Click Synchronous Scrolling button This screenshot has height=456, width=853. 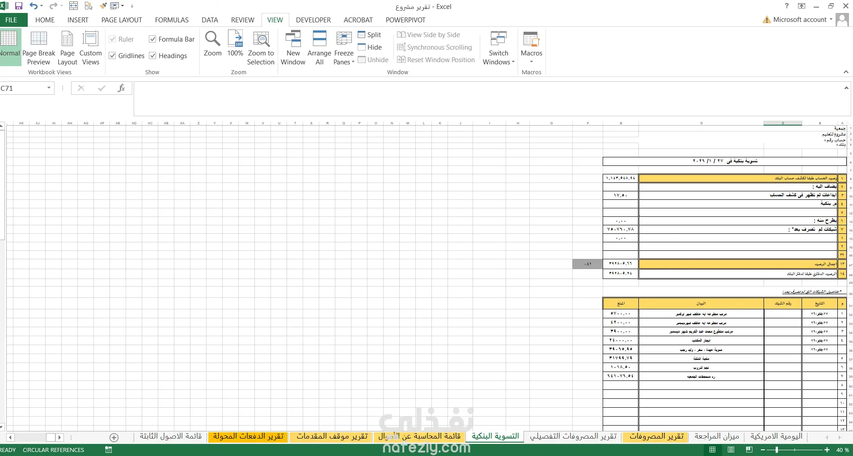click(x=435, y=47)
